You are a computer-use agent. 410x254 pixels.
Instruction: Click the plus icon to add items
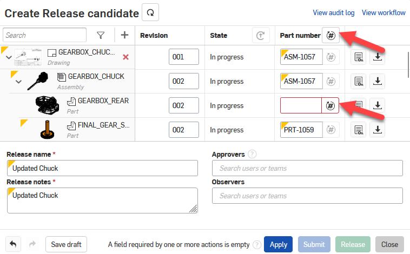pos(124,35)
